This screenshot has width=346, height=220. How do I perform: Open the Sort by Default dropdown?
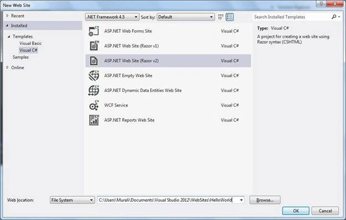186,17
